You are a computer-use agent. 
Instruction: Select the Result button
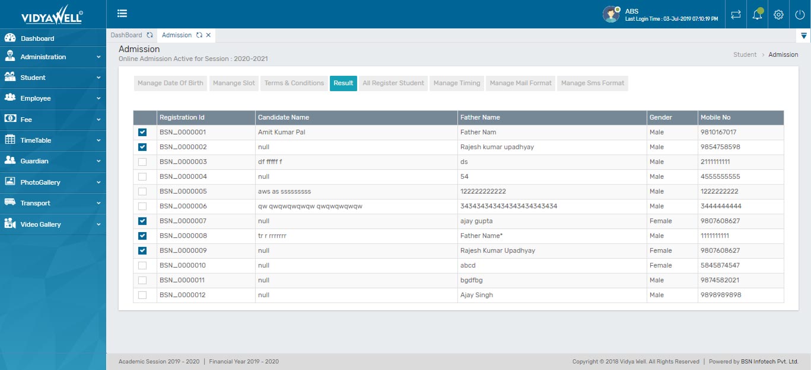click(x=344, y=83)
